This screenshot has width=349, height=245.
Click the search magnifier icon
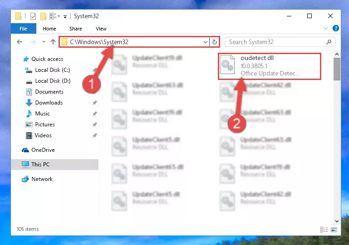coord(329,42)
